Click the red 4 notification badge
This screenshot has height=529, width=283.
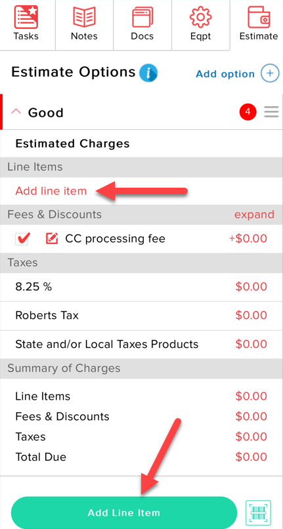tap(248, 112)
